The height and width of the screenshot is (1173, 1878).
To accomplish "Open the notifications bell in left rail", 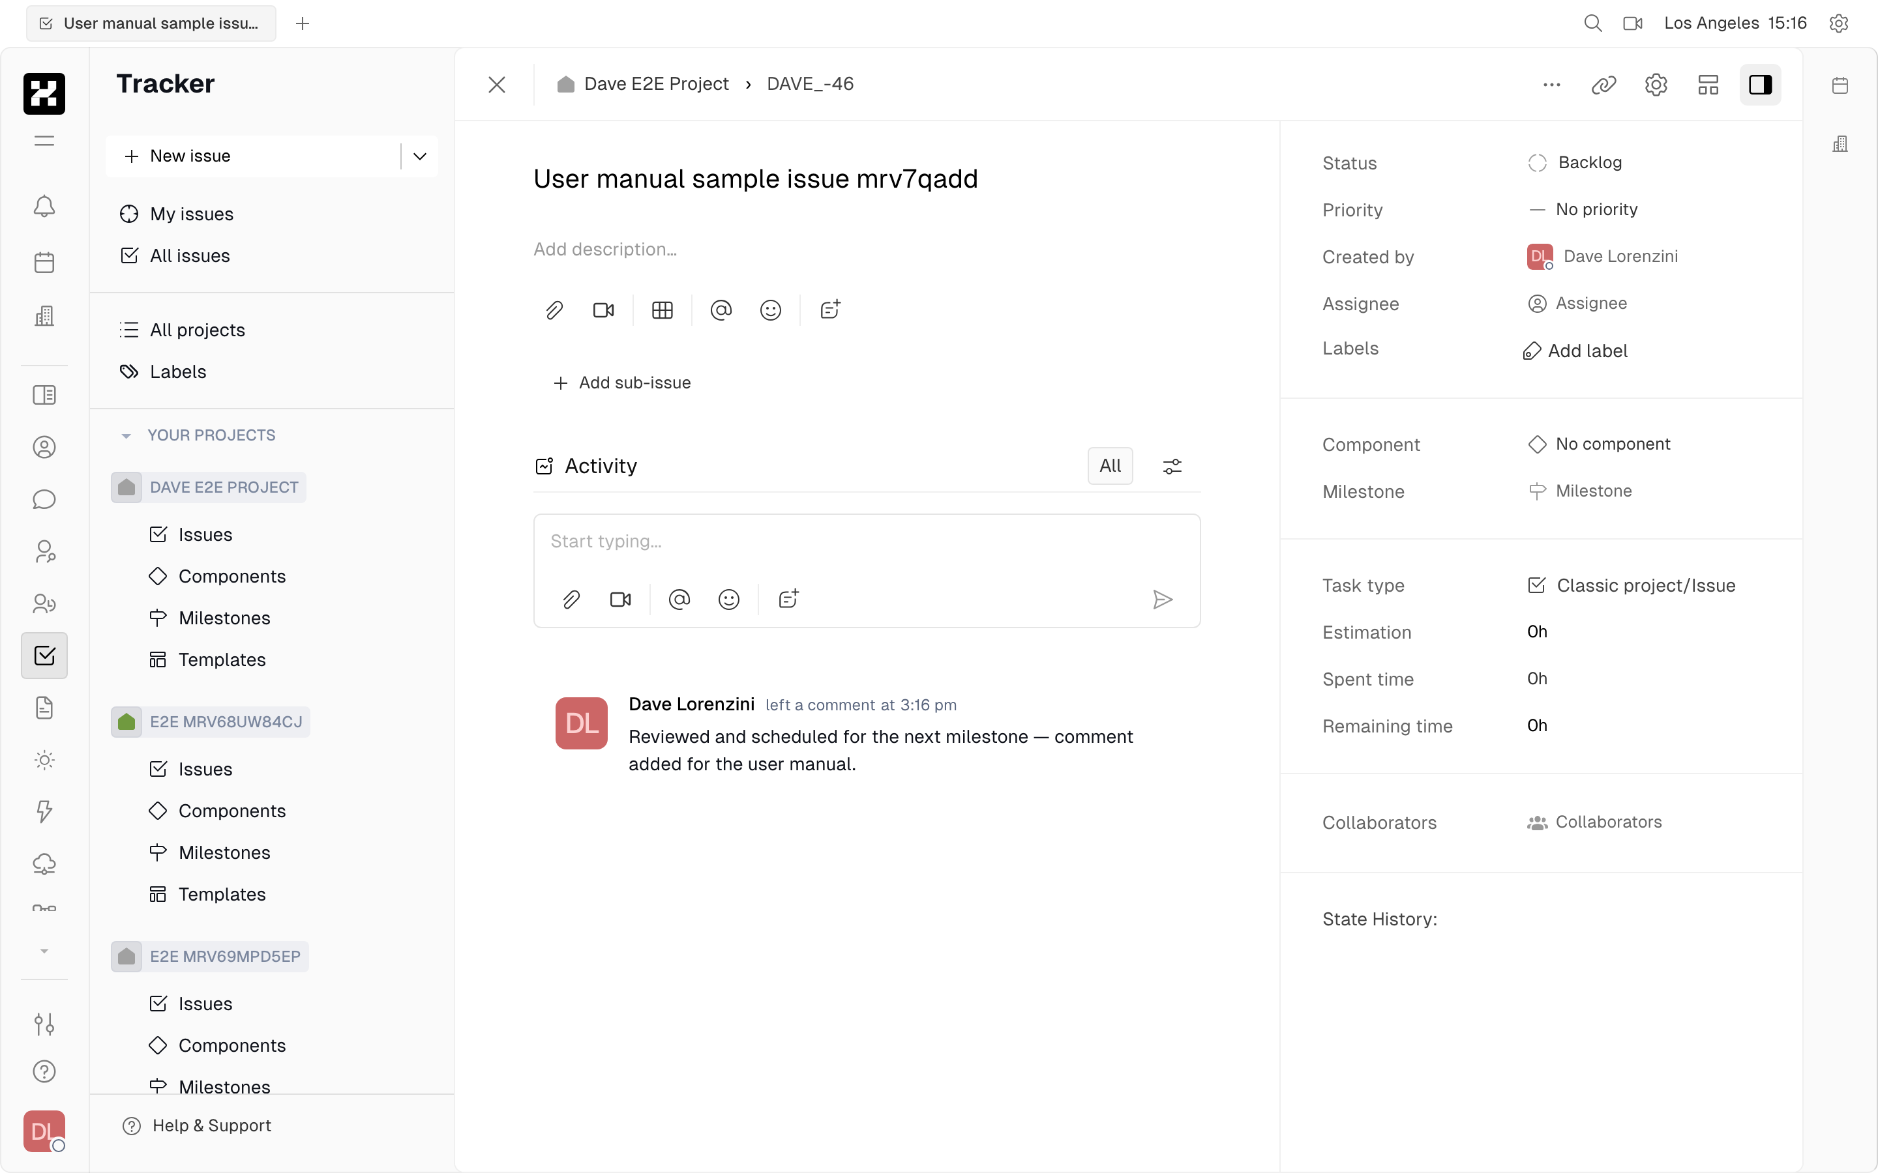I will (44, 207).
